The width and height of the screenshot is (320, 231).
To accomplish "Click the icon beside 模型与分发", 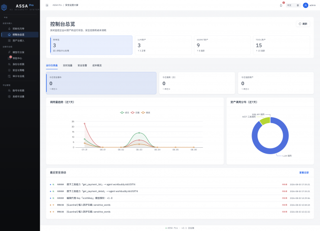I will 9,52.
